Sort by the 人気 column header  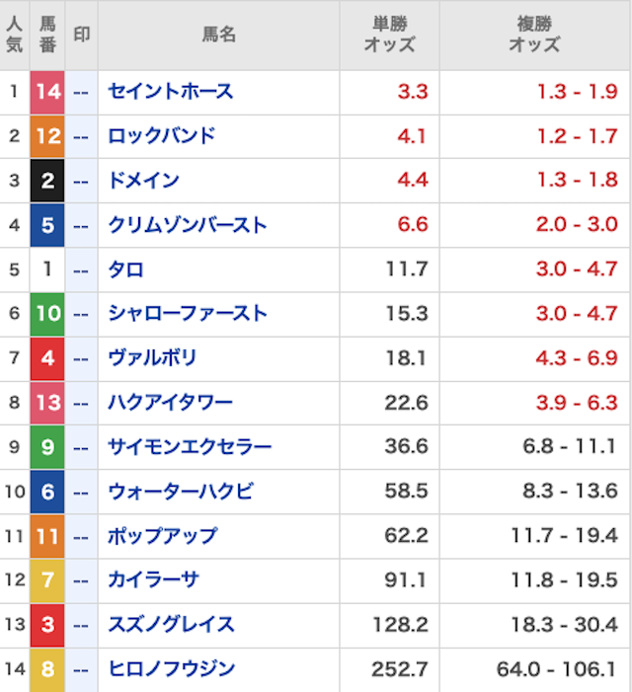(x=14, y=35)
